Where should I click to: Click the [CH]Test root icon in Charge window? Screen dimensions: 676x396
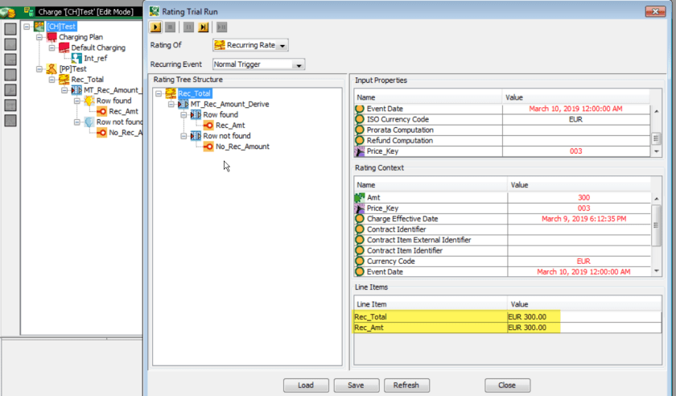[39, 27]
